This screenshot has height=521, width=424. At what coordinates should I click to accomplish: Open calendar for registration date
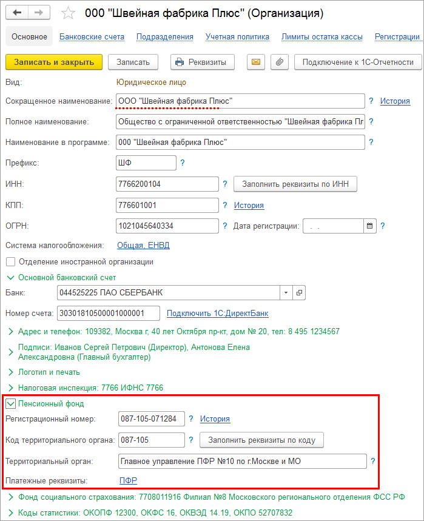point(369,226)
